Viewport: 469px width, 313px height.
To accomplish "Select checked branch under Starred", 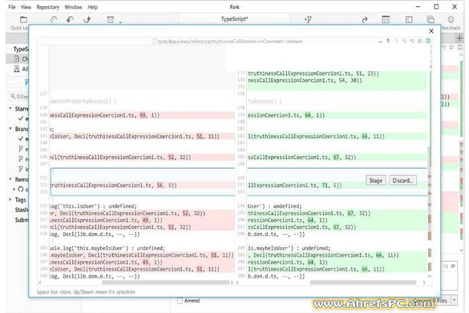I will point(23,119).
